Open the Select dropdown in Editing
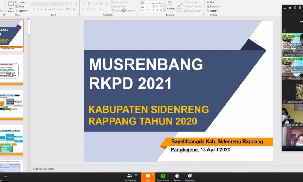 (213, 11)
